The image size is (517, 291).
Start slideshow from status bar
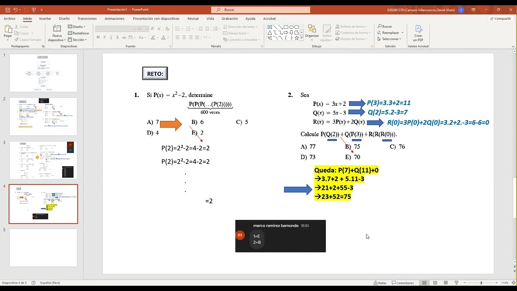[456, 283]
